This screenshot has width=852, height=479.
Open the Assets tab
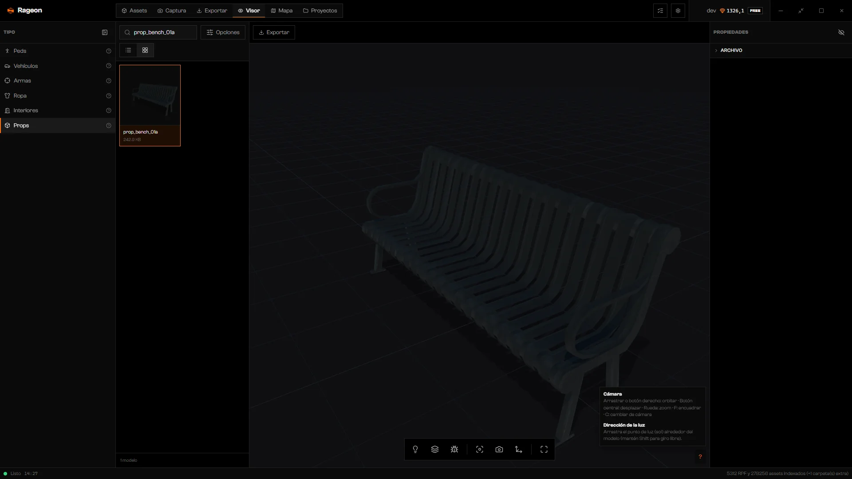(x=134, y=11)
